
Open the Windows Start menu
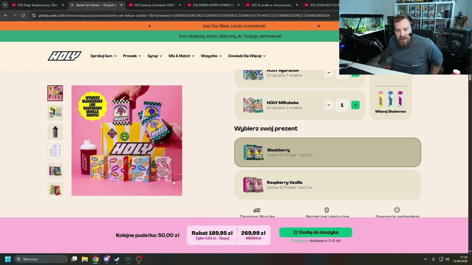8,259
